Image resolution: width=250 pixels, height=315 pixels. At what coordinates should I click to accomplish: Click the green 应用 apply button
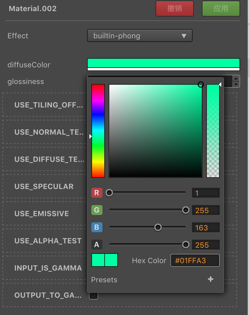(221, 9)
